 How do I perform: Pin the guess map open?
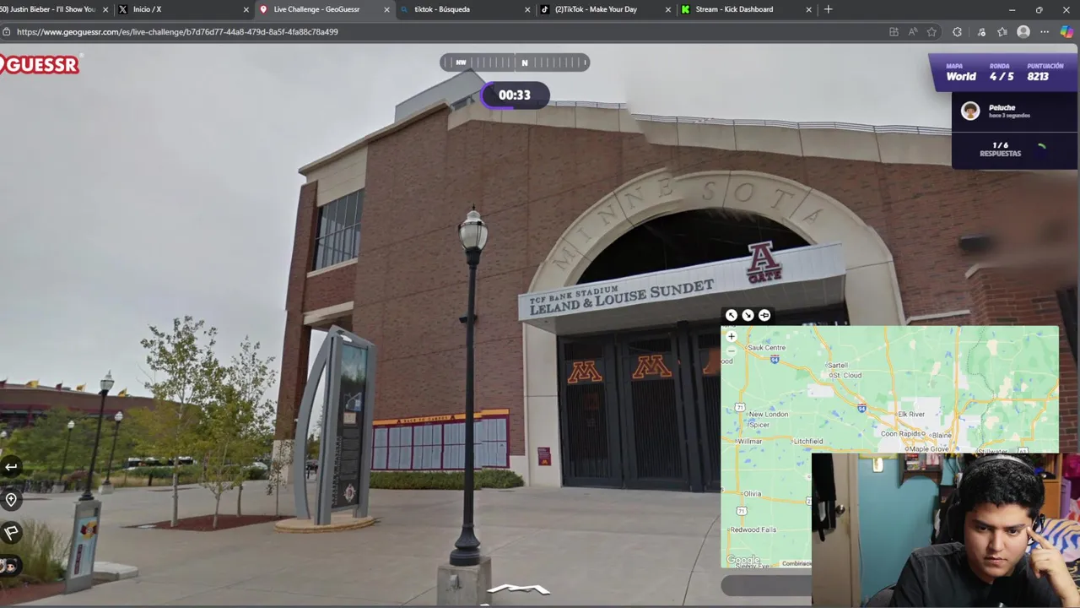764,315
